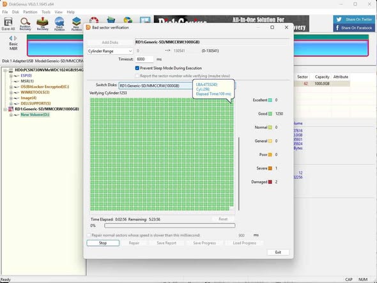Viewport: 377px width, 283px height.
Task: Click Share On Facebook icon
Action: [354, 28]
